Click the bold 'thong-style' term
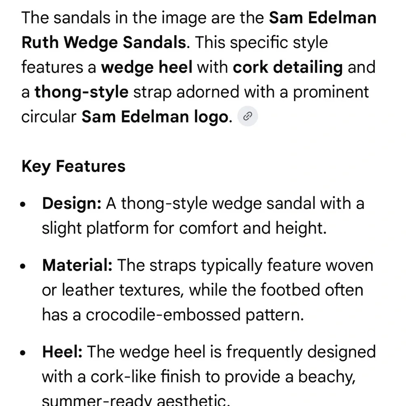 click(x=81, y=92)
